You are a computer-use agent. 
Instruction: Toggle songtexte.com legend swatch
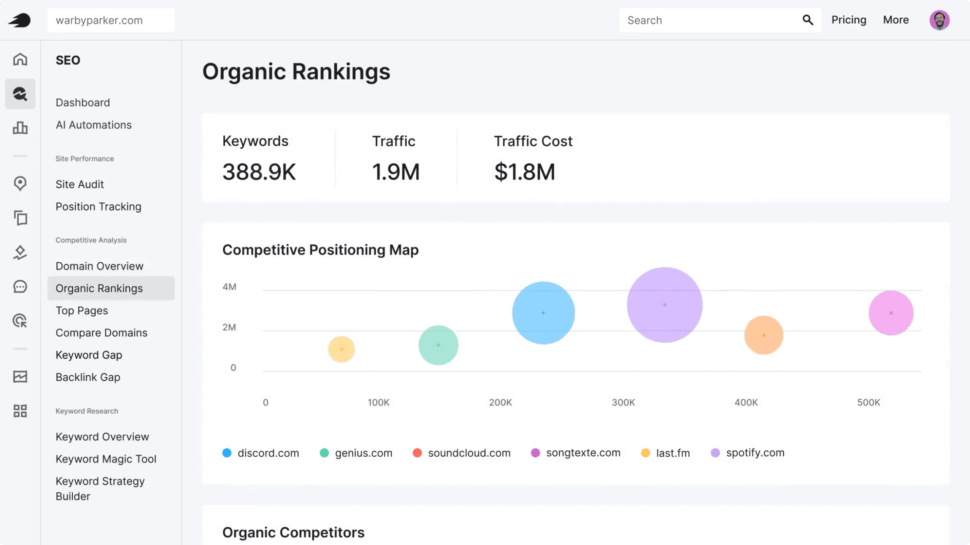(x=536, y=453)
